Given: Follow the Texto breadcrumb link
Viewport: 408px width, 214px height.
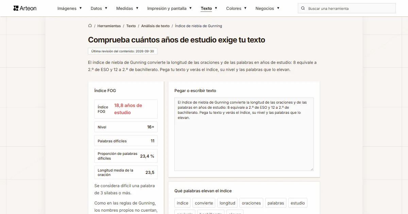Looking at the screenshot, I should point(131,26).
